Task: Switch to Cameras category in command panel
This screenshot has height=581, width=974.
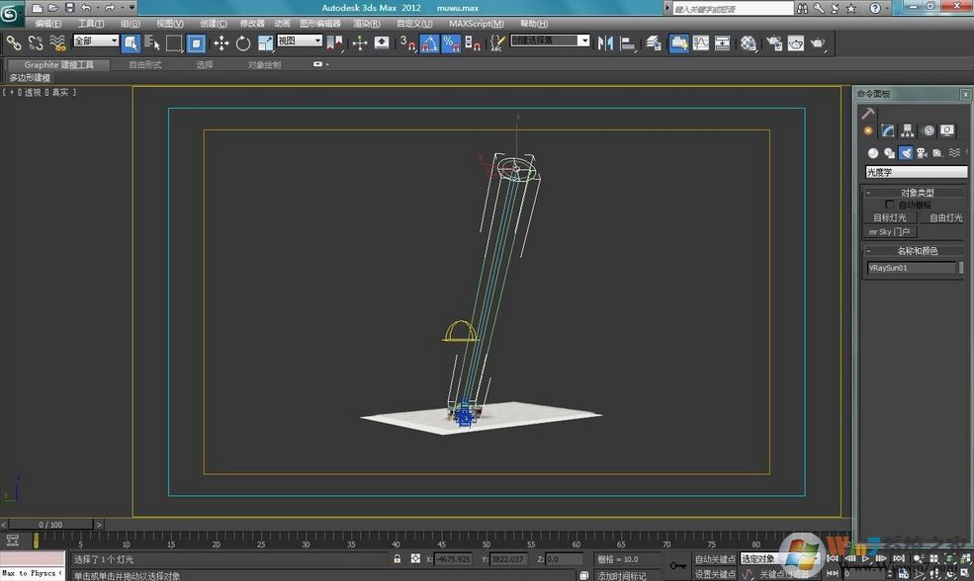Action: click(922, 153)
